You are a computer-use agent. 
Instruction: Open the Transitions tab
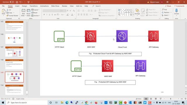coord(34,6)
